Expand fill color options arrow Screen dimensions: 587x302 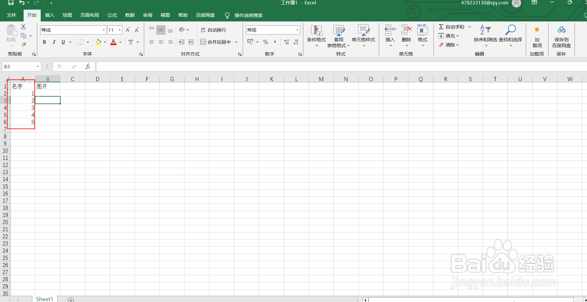pyautogui.click(x=105, y=42)
